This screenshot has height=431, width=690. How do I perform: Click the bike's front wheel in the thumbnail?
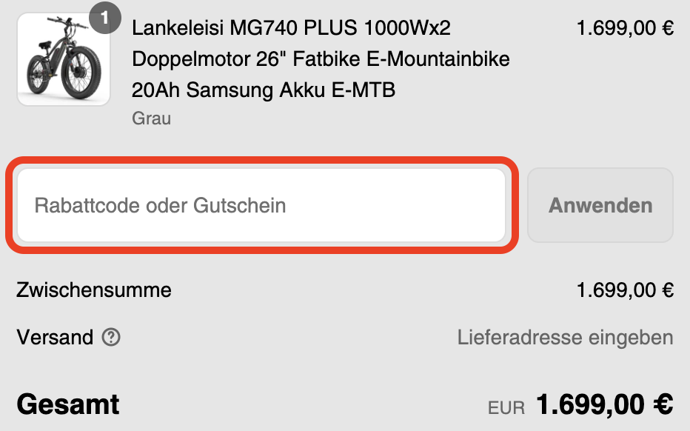click(x=81, y=73)
